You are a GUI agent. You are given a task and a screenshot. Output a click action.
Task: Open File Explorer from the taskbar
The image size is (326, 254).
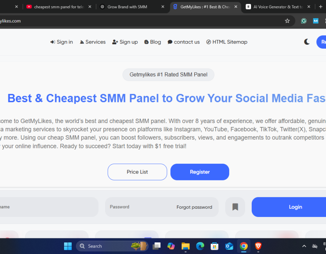[185, 246]
